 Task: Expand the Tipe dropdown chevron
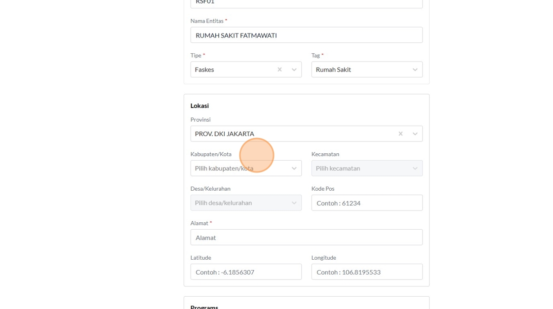[294, 69]
